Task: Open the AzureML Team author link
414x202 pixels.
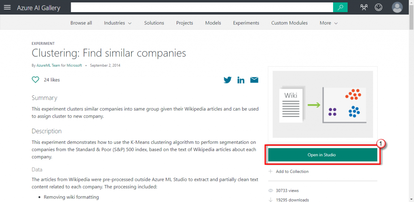Action: click(49, 65)
